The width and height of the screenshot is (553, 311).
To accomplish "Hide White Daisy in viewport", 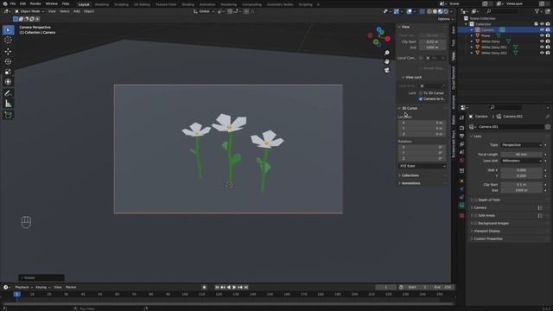I will click(x=542, y=41).
